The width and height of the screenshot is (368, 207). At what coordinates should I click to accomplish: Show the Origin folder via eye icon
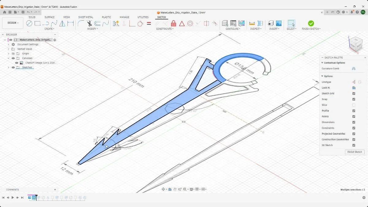[13, 54]
